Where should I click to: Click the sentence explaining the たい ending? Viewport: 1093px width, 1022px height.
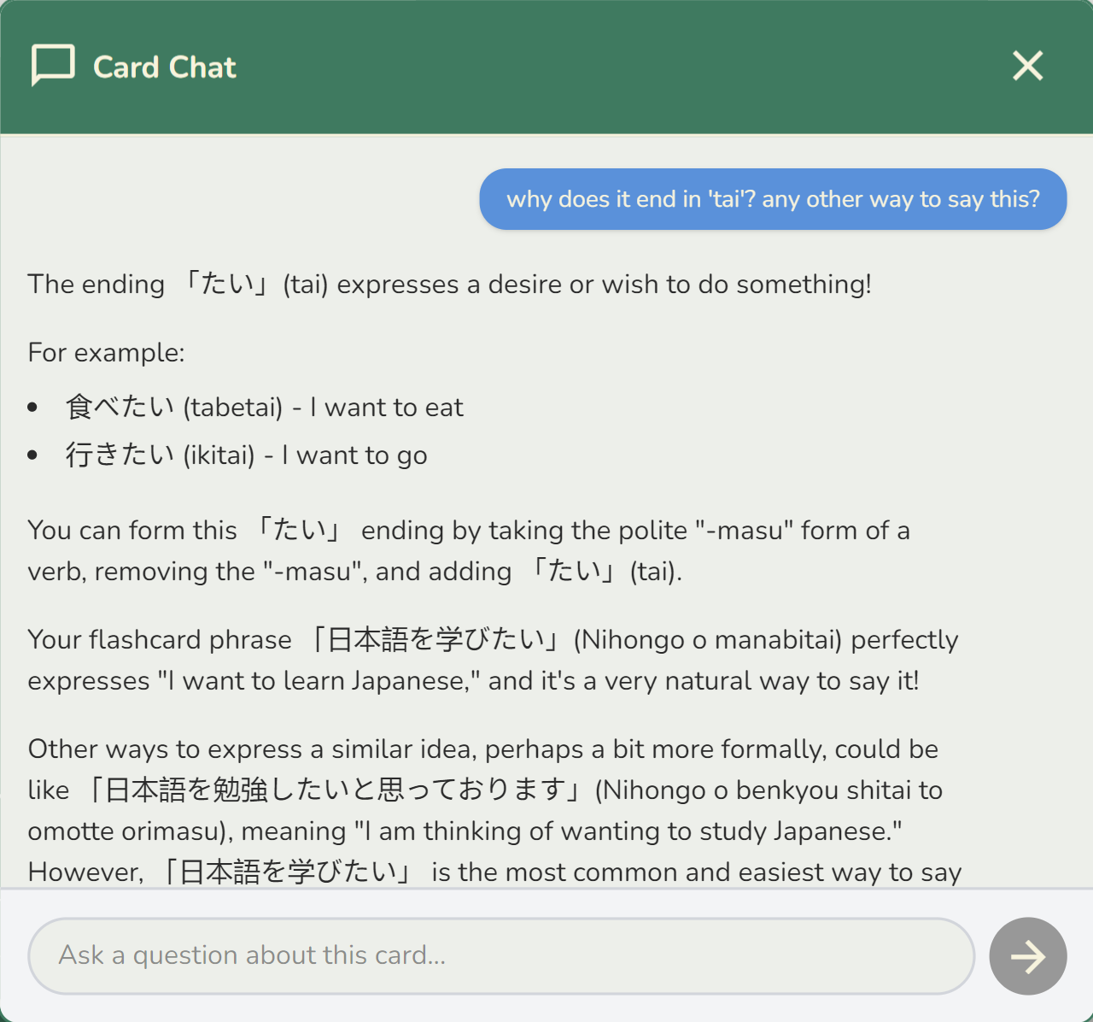(x=449, y=285)
